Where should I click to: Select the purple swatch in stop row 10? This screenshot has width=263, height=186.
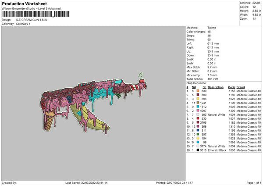(198, 126)
